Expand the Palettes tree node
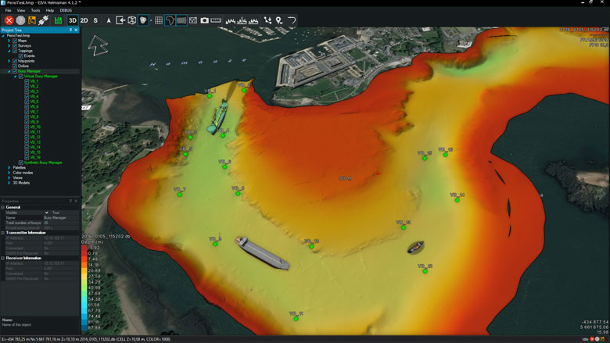Screen dimensions: 610x343 [x=9, y=167]
